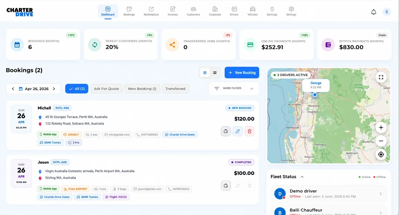Click the Online Payments card icon
The width and height of the screenshot is (400, 215).
point(250,44)
